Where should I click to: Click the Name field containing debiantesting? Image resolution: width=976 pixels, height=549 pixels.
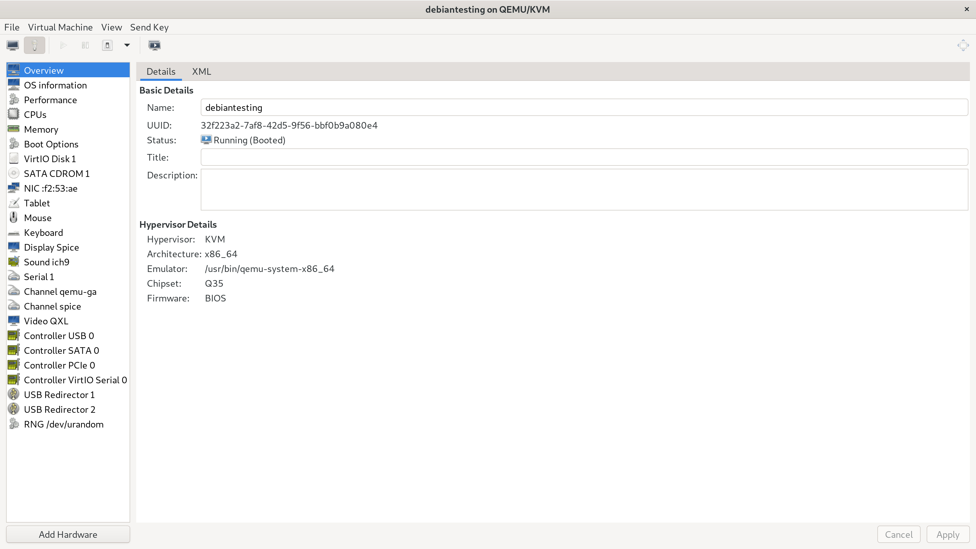584,108
